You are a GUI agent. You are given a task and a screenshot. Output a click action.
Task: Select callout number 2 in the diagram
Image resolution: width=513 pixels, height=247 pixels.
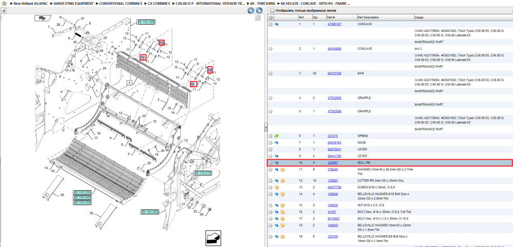point(130,83)
